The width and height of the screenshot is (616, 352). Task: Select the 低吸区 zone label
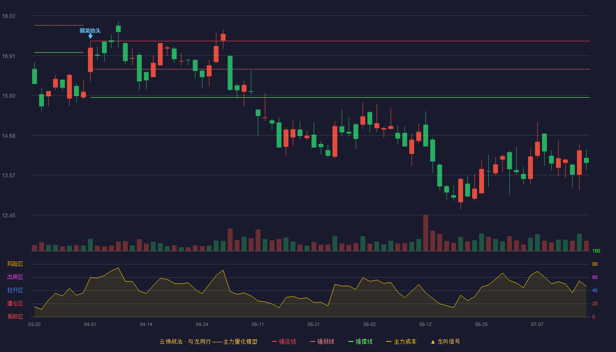[x=15, y=316]
